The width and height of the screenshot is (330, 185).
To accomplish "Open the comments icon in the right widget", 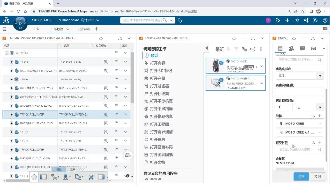I will (302, 48).
